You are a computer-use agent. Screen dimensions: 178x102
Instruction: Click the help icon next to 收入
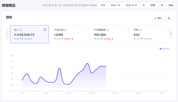tap(21, 30)
